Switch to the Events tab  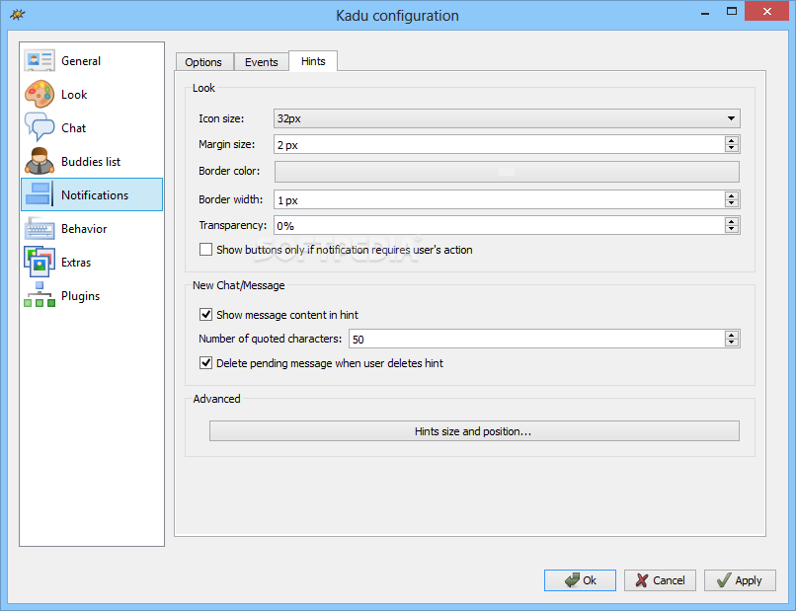click(262, 62)
